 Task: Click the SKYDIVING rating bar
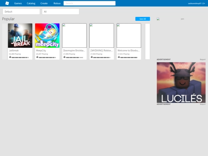[102, 57]
